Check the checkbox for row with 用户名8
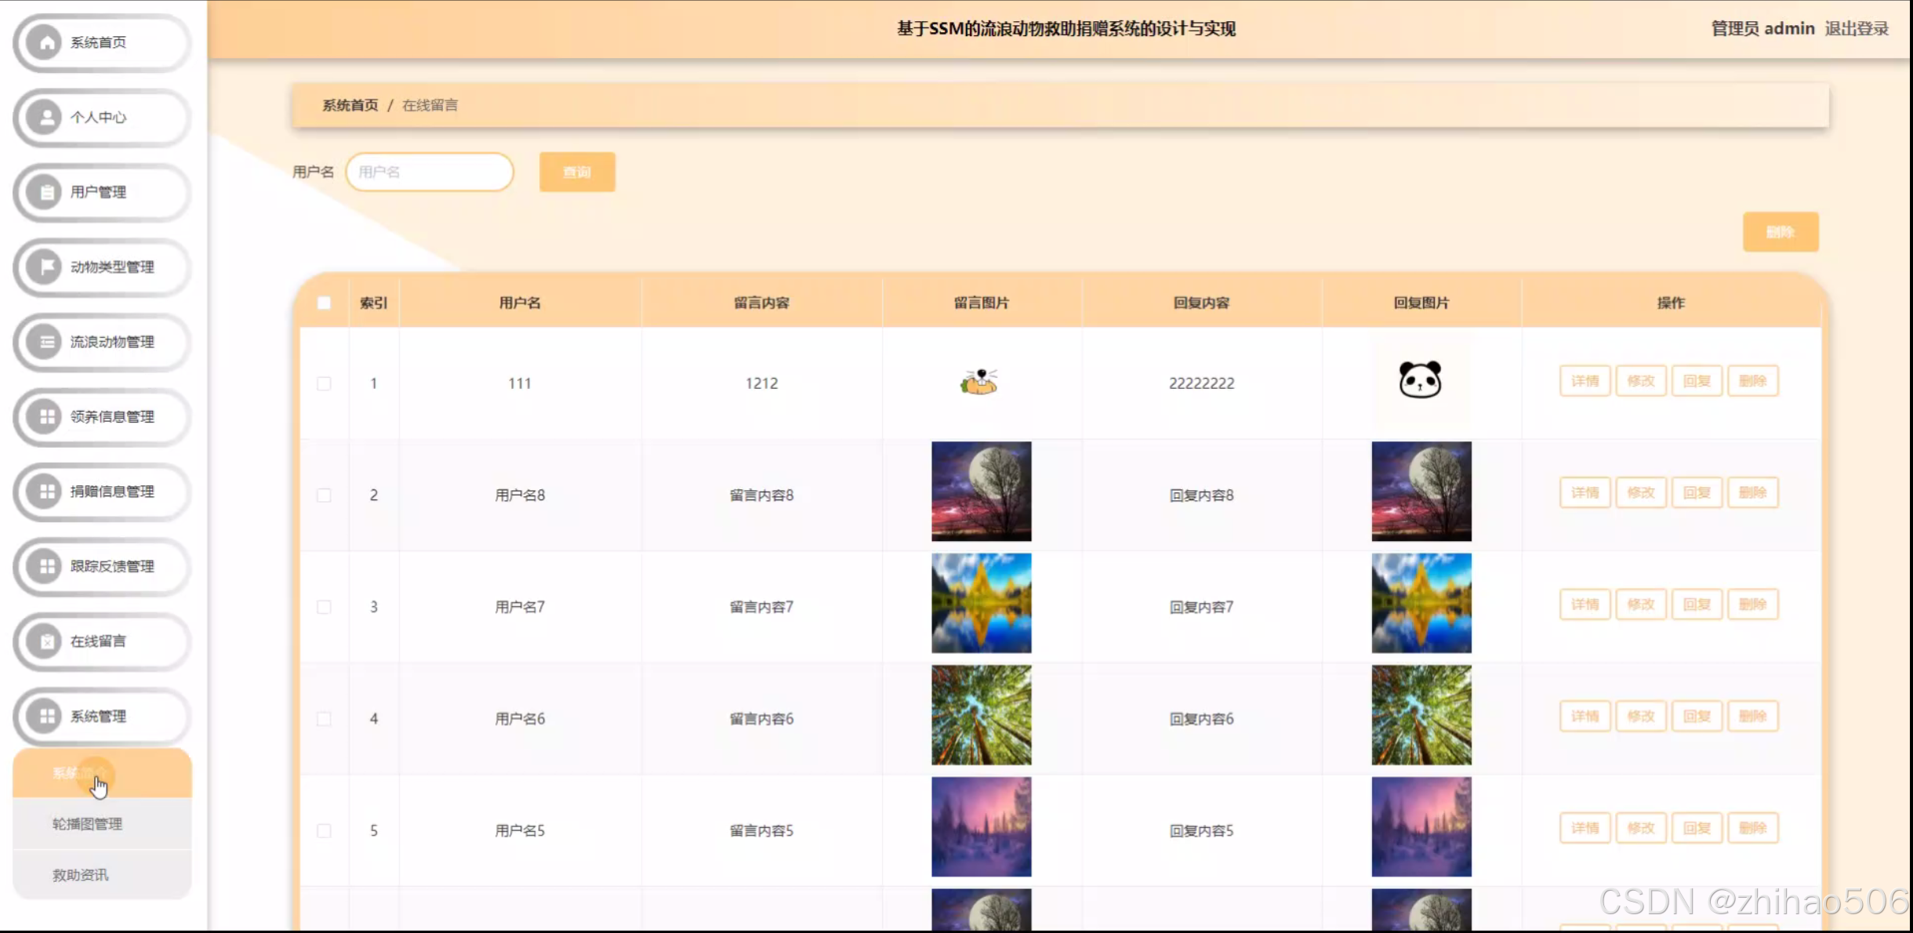Image resolution: width=1913 pixels, height=933 pixels. coord(324,496)
